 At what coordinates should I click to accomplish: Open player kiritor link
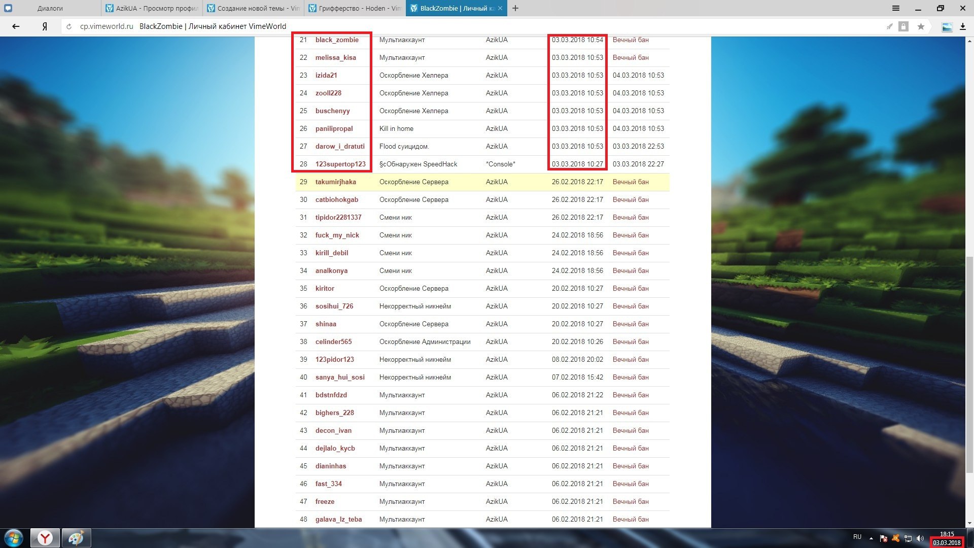[325, 288]
